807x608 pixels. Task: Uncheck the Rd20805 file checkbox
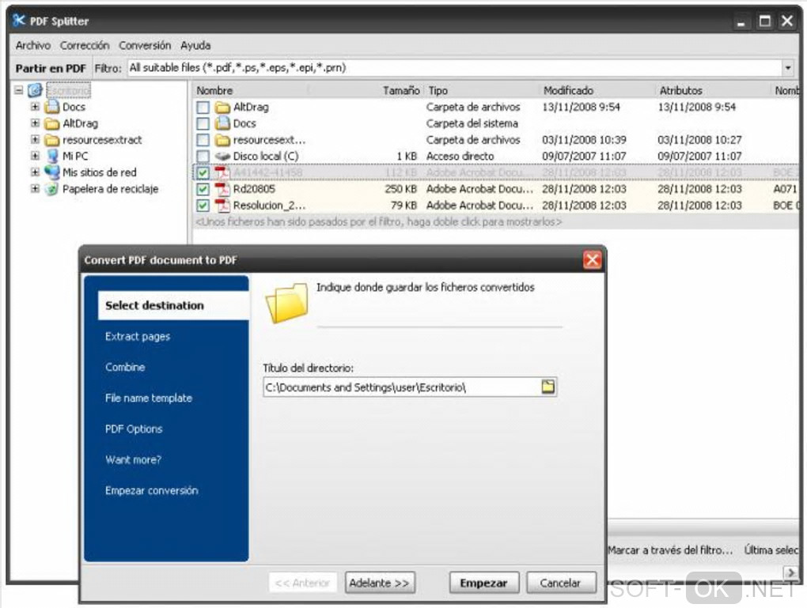pos(203,189)
